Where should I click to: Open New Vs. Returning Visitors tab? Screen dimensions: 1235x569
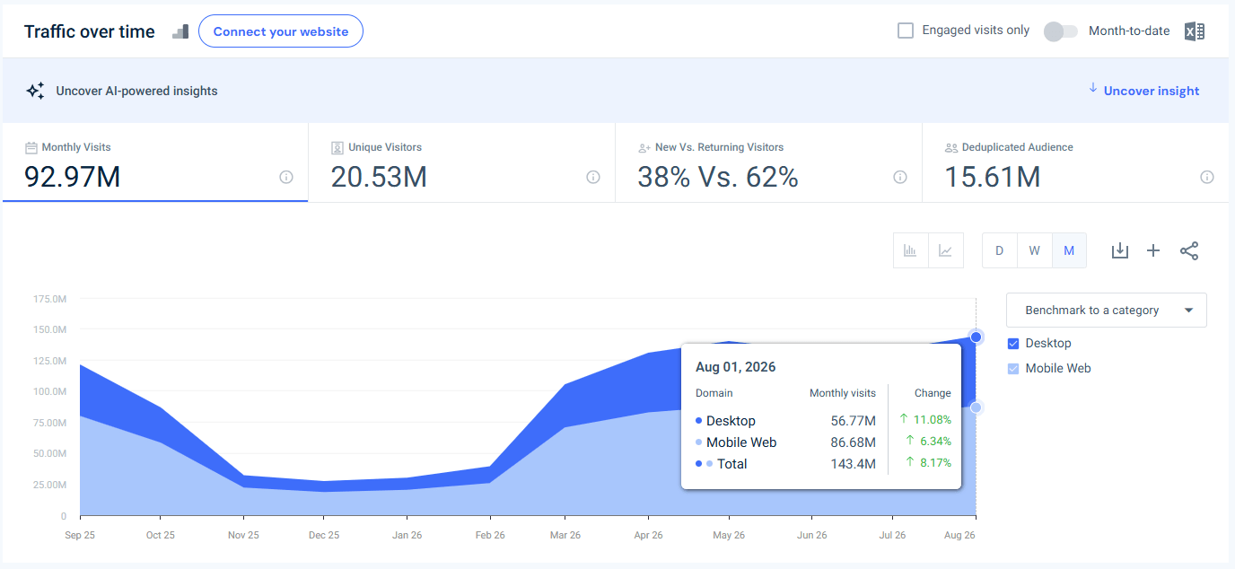click(x=769, y=162)
